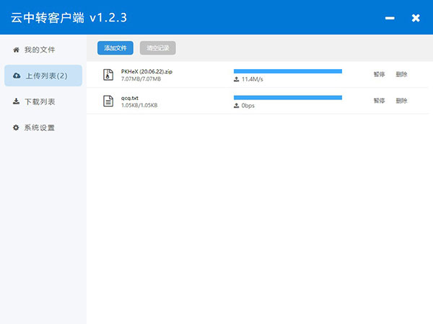Delete the PKHeX zip upload entry
Viewport: 433px width, 324px height.
[x=401, y=74]
